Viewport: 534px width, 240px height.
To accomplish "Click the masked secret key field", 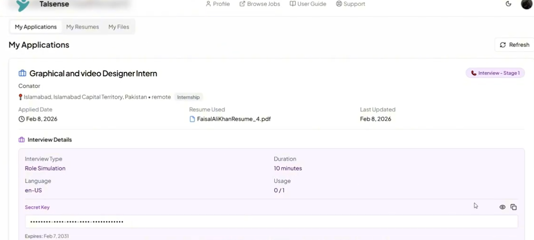I will click(x=271, y=222).
